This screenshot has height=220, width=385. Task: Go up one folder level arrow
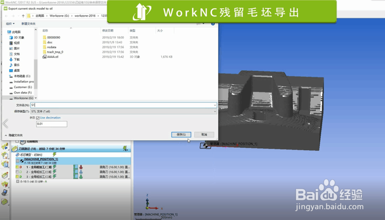click(23, 16)
